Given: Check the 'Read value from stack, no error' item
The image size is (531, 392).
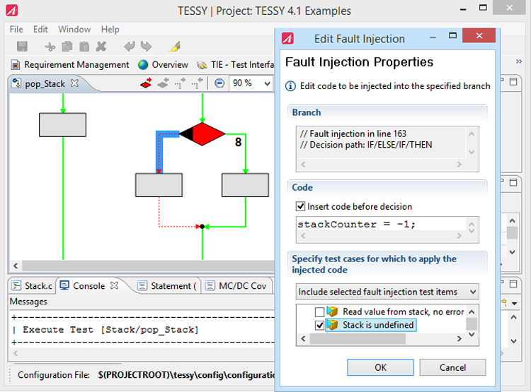Looking at the screenshot, I should point(319,311).
